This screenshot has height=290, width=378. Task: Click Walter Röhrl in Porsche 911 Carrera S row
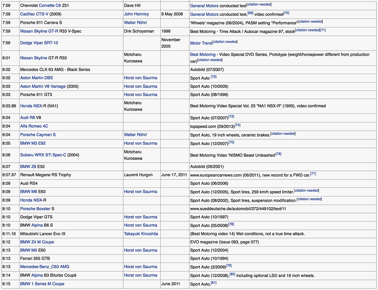click(135, 22)
